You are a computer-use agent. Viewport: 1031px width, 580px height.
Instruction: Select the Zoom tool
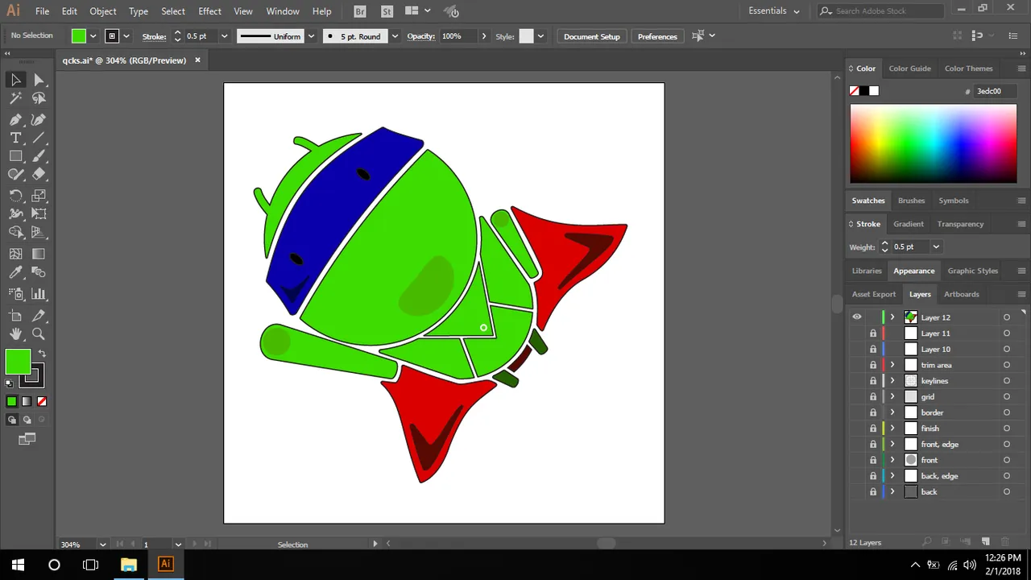[39, 334]
